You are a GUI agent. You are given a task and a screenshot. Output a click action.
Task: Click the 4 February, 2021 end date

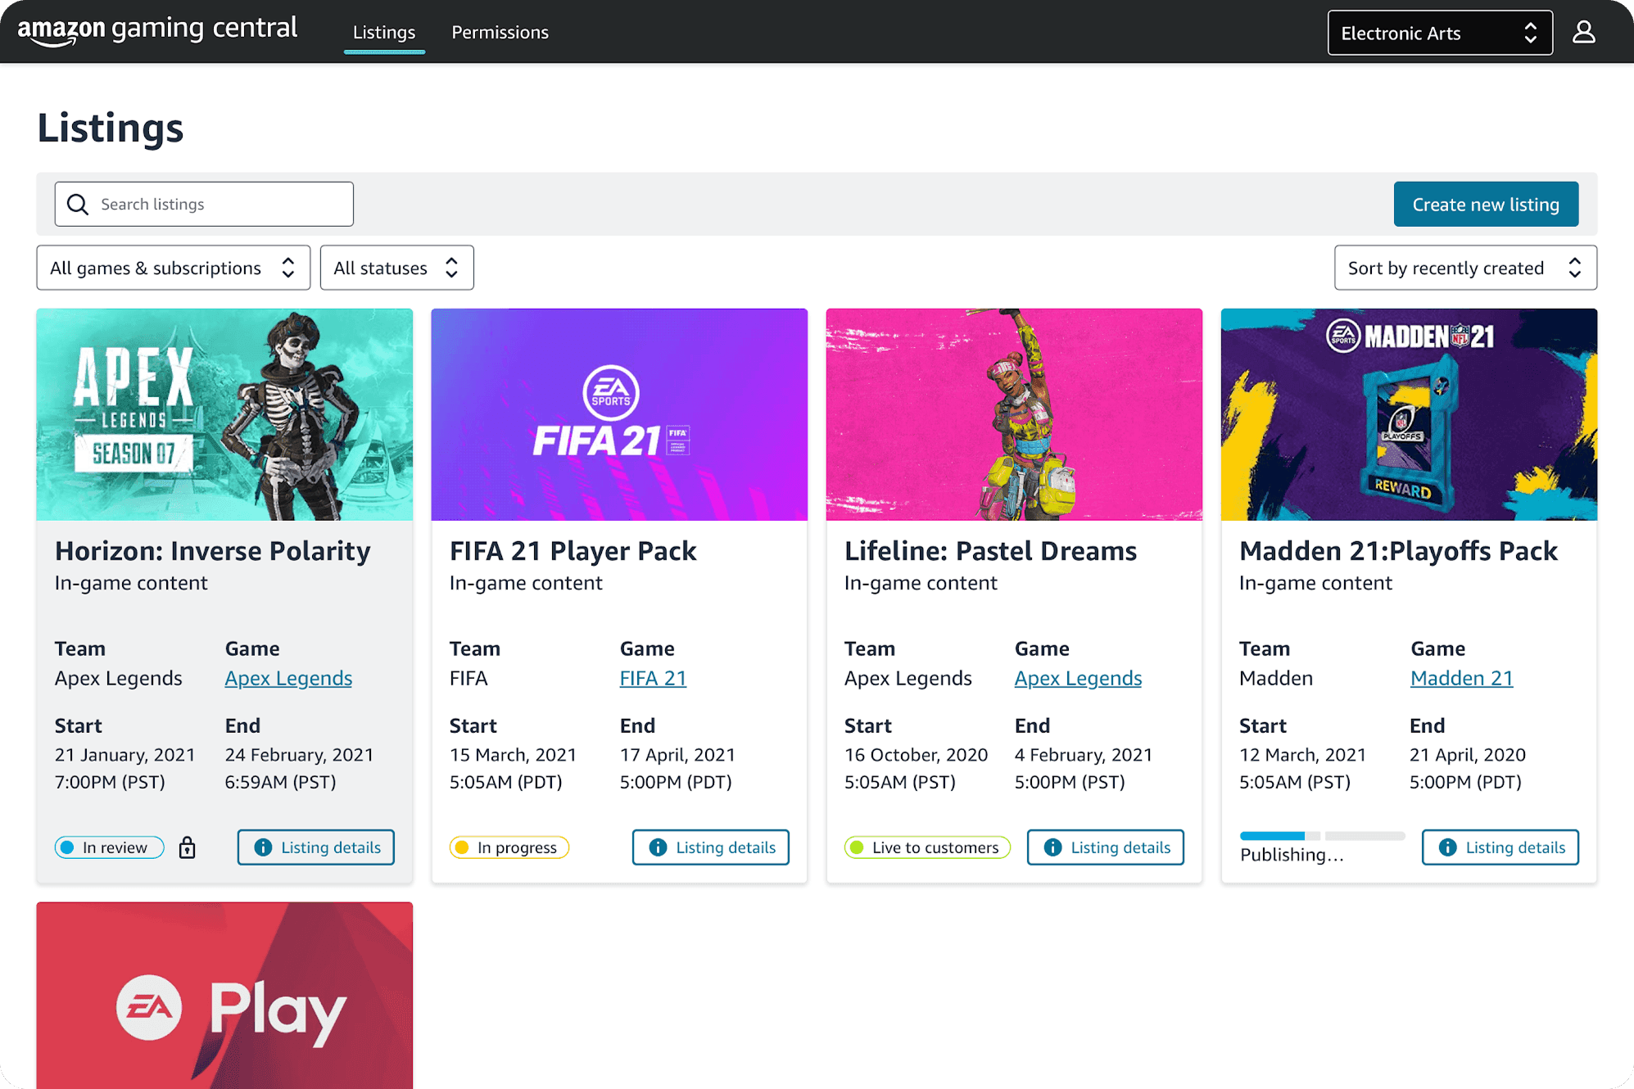tap(1083, 755)
